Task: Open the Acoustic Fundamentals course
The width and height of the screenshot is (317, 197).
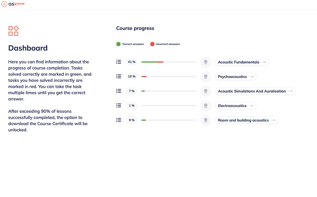Action: (x=242, y=62)
